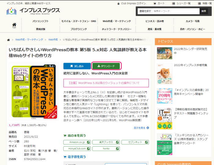Click the release date 2021/6/22
This screenshot has width=214, height=165.
[x=31, y=137]
